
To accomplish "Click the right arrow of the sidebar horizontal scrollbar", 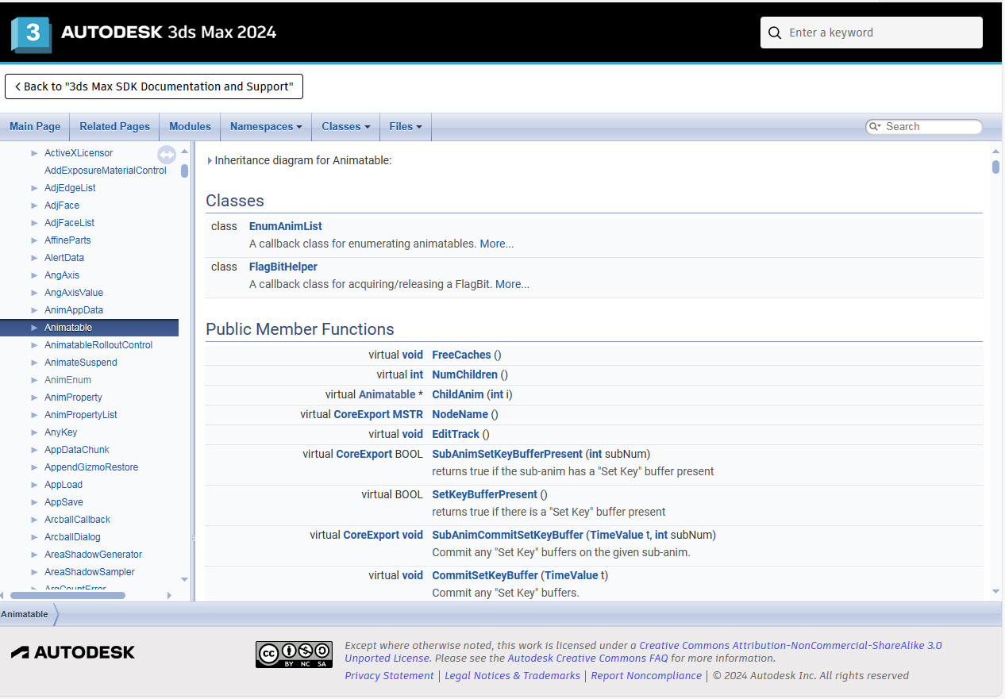I will 169,595.
